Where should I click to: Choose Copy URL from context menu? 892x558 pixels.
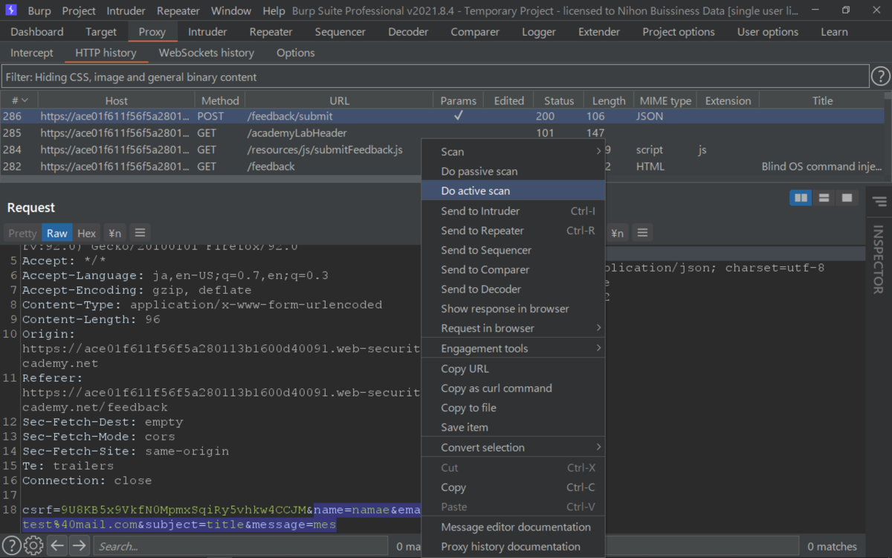tap(513, 368)
